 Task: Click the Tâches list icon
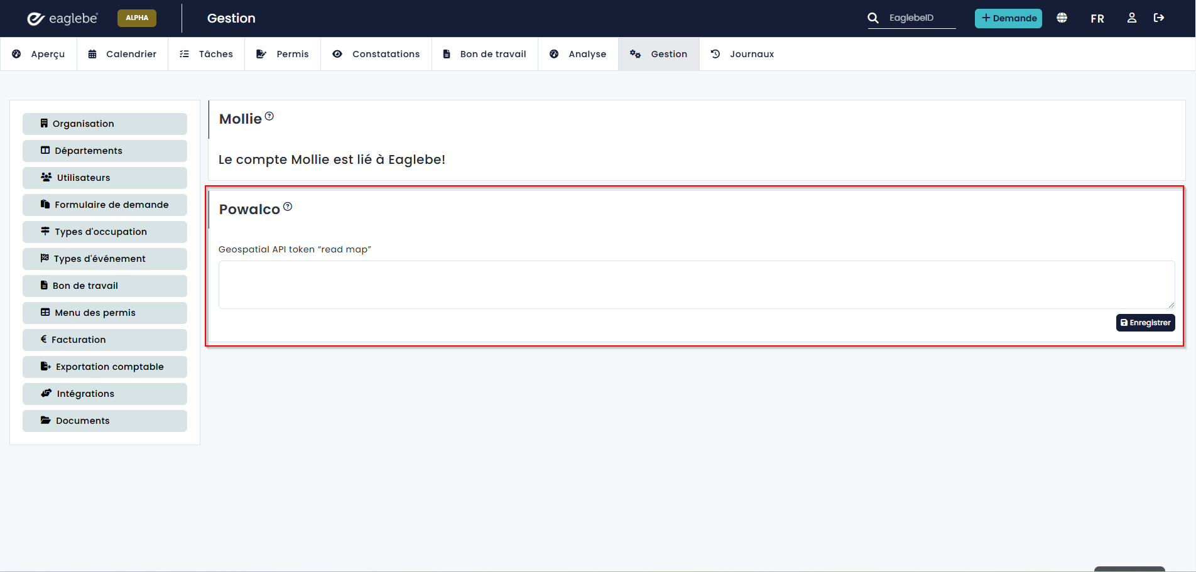[184, 54]
